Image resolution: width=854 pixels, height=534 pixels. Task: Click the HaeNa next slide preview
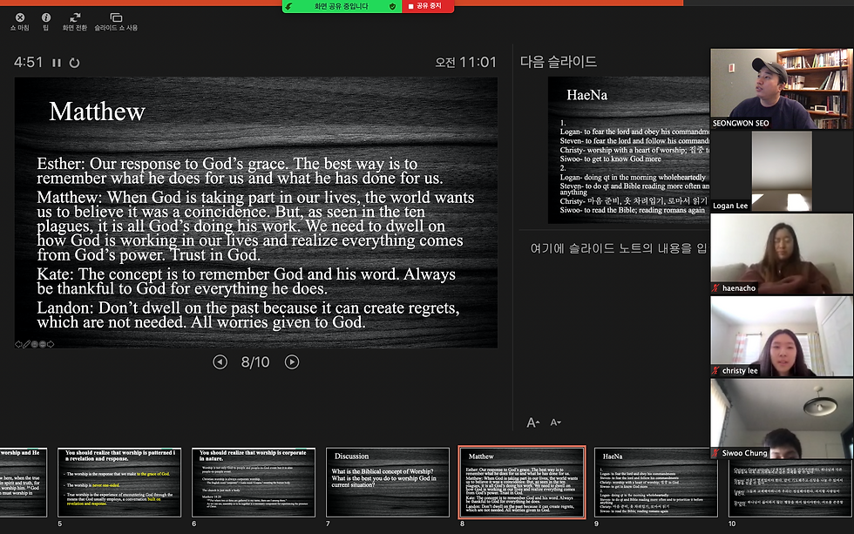pos(629,150)
